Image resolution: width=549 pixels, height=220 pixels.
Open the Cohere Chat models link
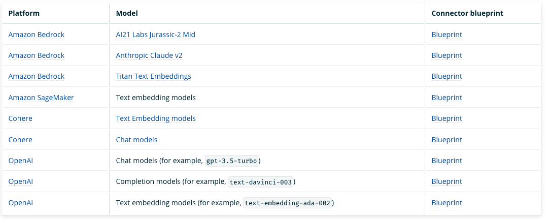pyautogui.click(x=136, y=140)
